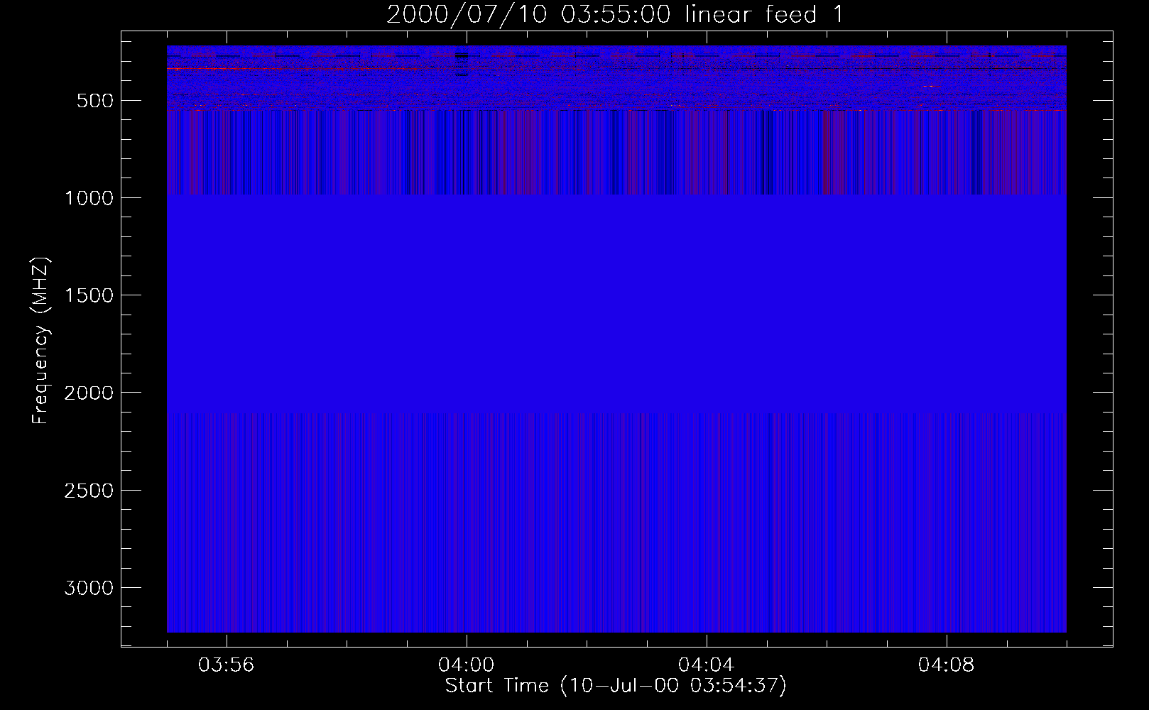1149x710 pixels.
Task: Click the 'Start Time (10-Jul-00 03:54:37)' label
Action: click(616, 686)
